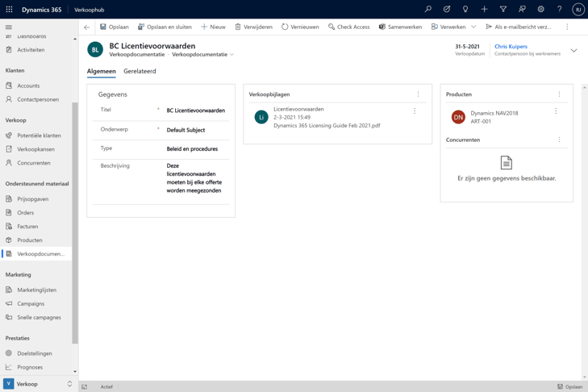Open the RJ user profile avatar
The height and width of the screenshot is (392, 588).
tap(578, 10)
